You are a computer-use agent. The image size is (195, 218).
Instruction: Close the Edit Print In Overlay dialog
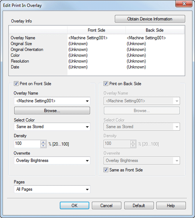pos(184,4)
